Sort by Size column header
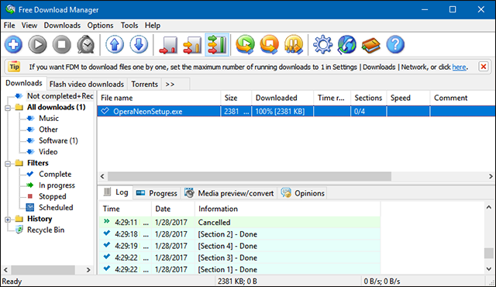 236,98
